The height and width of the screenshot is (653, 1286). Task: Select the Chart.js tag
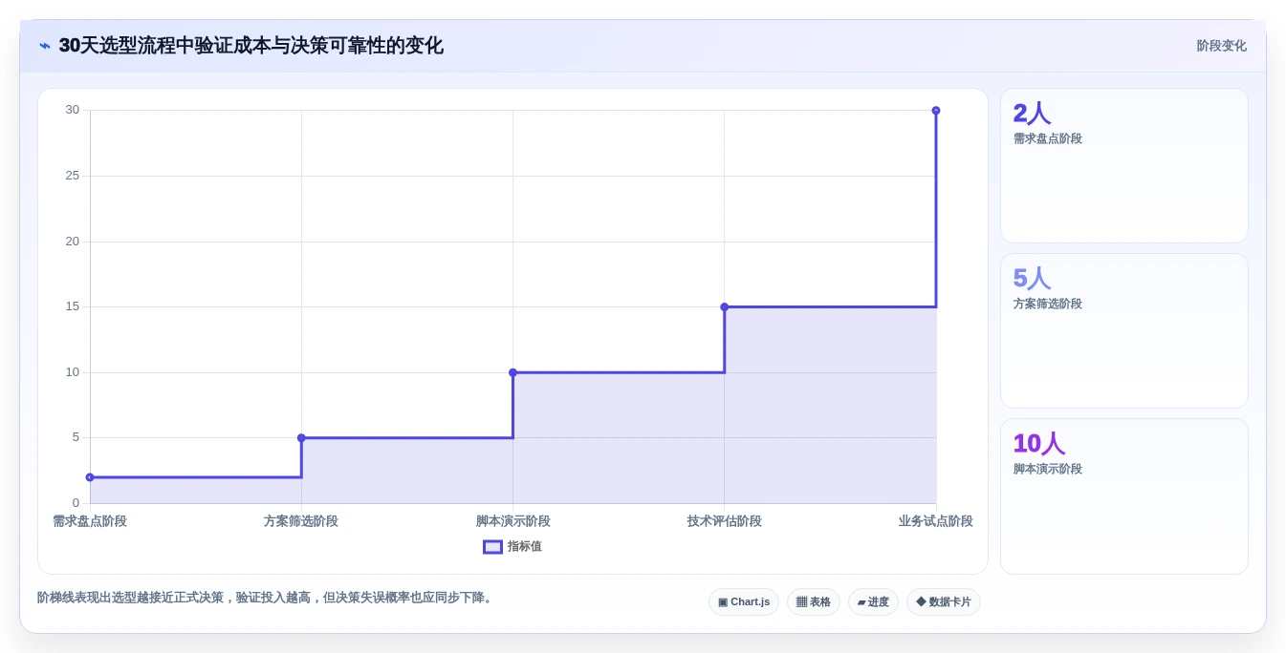click(x=744, y=602)
